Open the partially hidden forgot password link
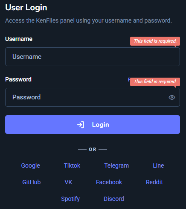 [x=129, y=79]
